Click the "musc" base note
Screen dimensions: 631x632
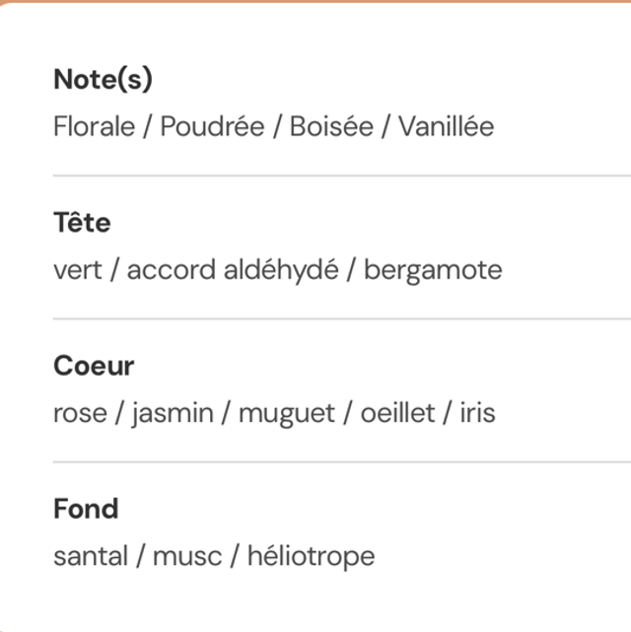pyautogui.click(x=185, y=556)
